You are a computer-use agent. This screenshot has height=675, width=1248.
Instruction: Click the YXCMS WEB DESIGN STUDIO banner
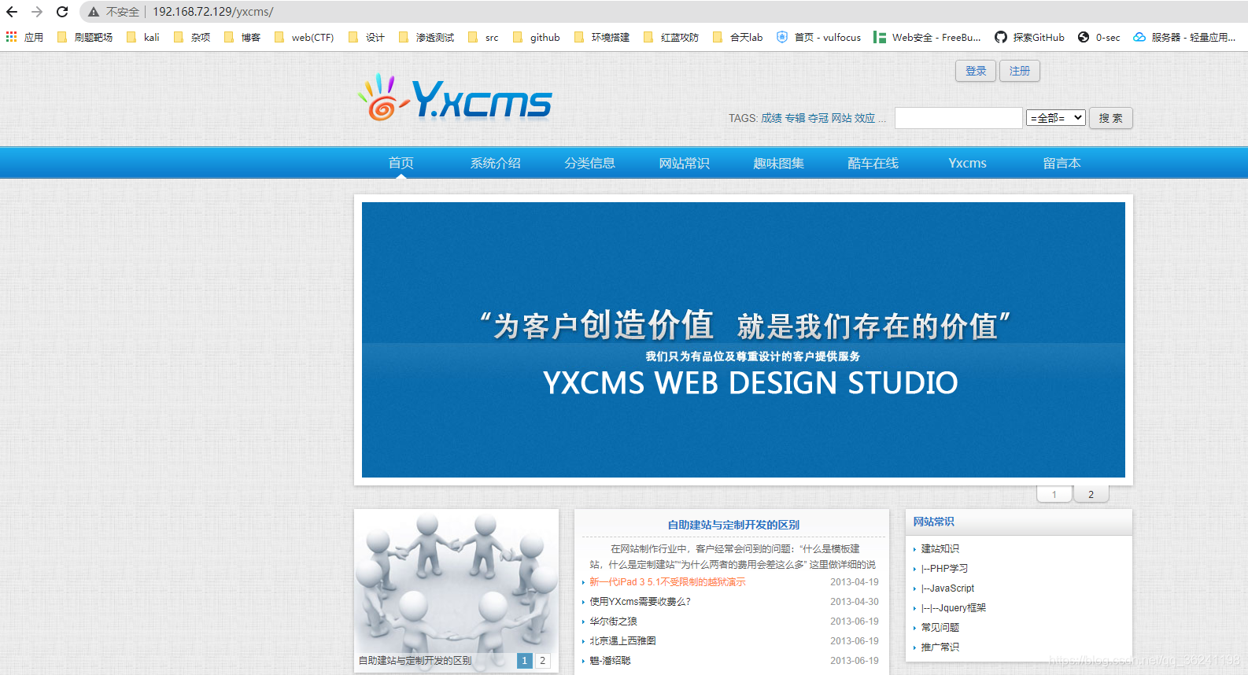[x=744, y=340]
